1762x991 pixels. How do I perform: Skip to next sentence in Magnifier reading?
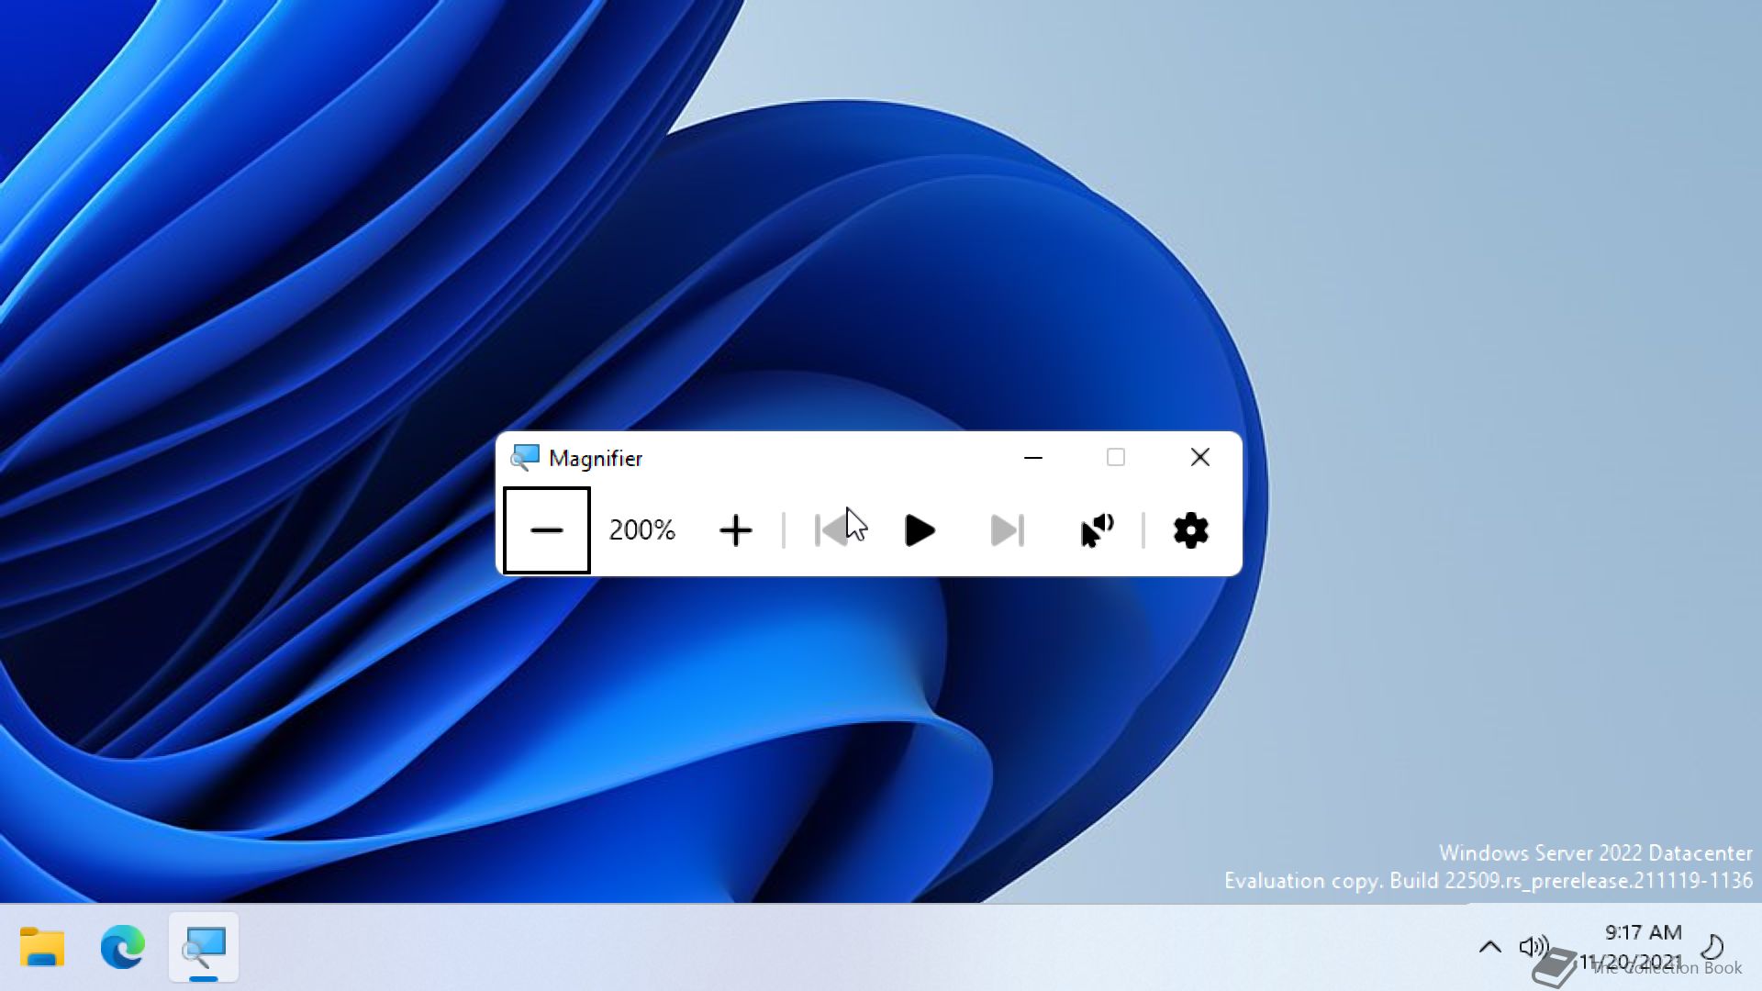tap(1008, 530)
